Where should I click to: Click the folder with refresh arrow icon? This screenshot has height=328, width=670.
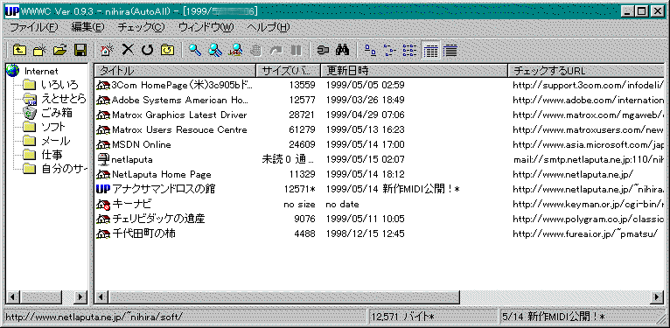168,50
